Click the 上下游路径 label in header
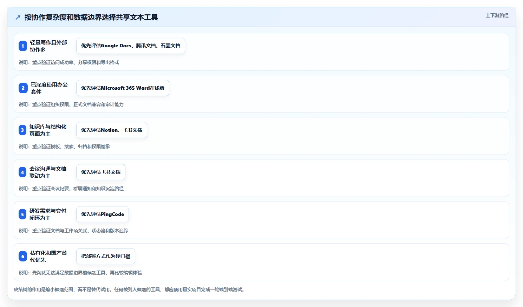 click(497, 15)
